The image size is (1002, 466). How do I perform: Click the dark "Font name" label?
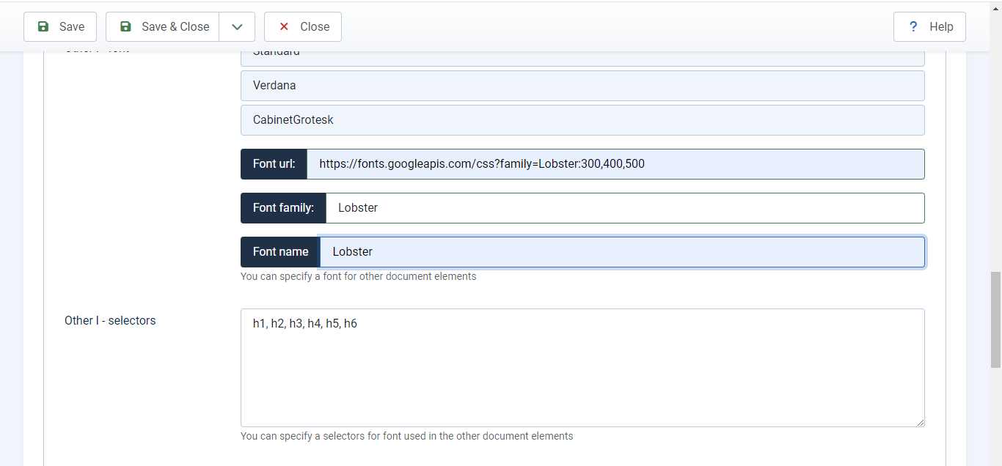coord(280,252)
